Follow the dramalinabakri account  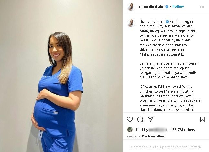[x=178, y=6]
